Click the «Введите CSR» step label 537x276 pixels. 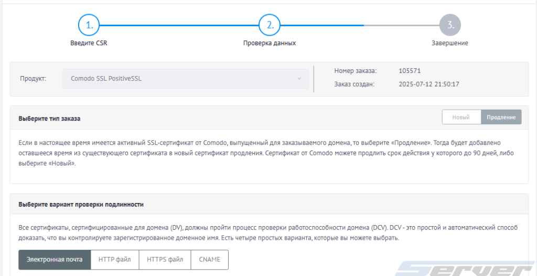89,43
